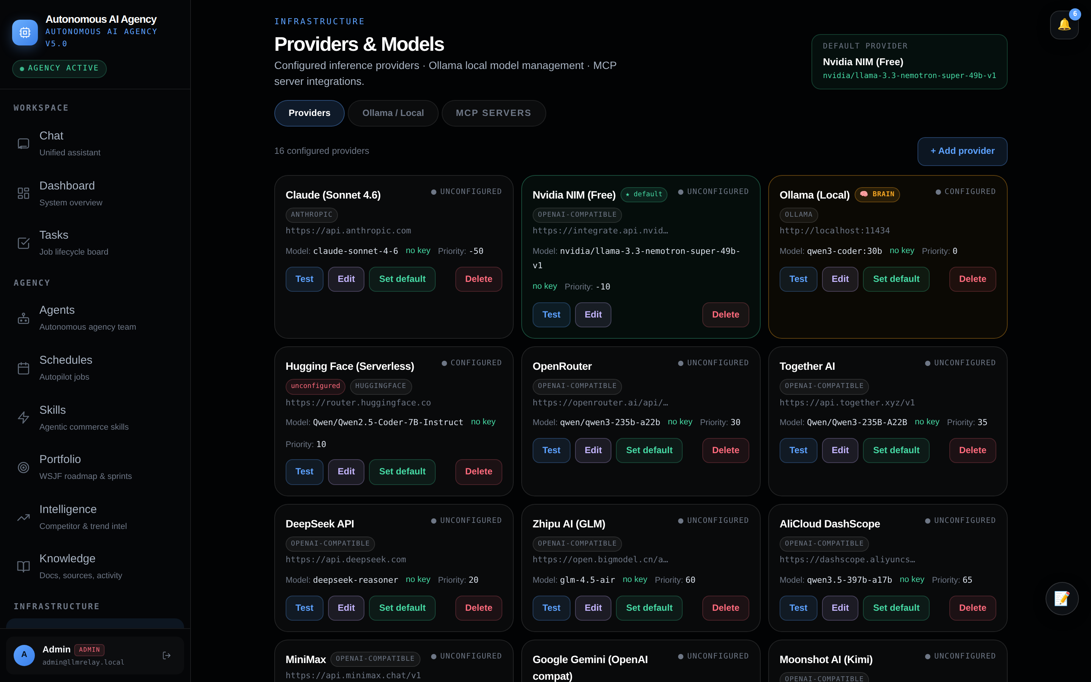Go to Dashboard system overview
The image size is (1091, 682).
click(95, 193)
